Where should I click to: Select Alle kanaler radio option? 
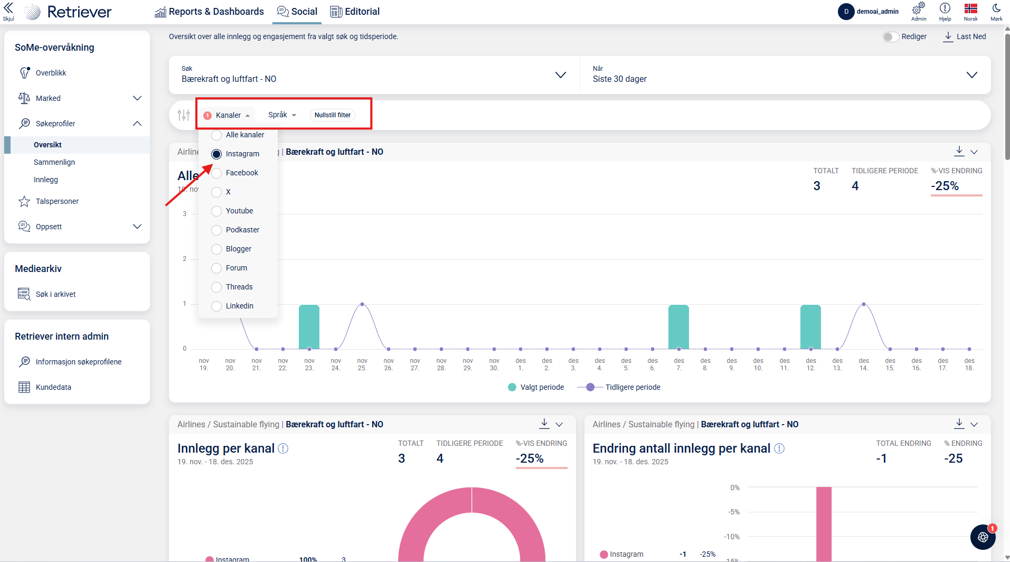point(216,135)
